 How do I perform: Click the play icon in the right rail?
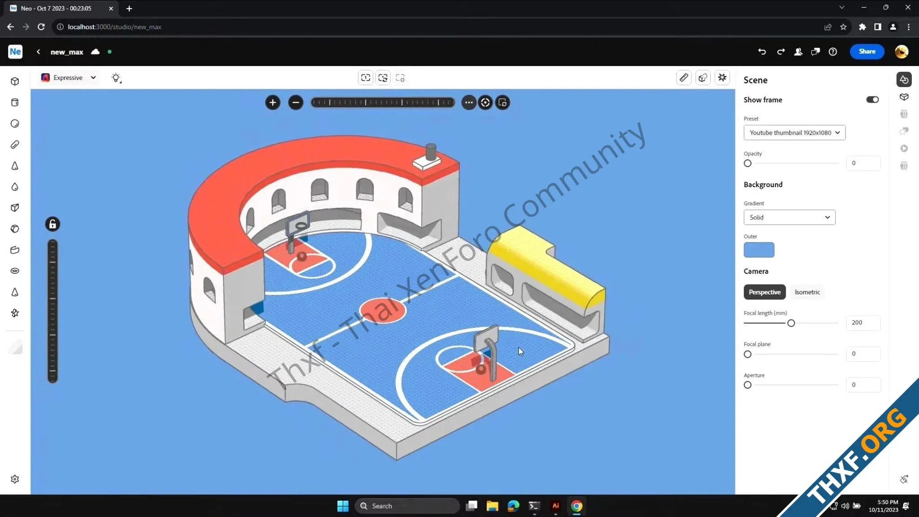(x=904, y=148)
